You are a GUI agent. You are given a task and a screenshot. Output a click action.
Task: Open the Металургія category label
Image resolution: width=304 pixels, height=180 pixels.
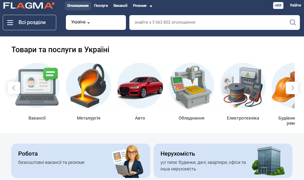pyautogui.click(x=89, y=118)
